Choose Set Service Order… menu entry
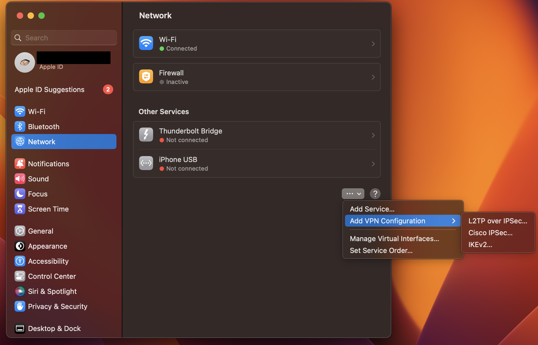The image size is (538, 345). click(x=403, y=250)
